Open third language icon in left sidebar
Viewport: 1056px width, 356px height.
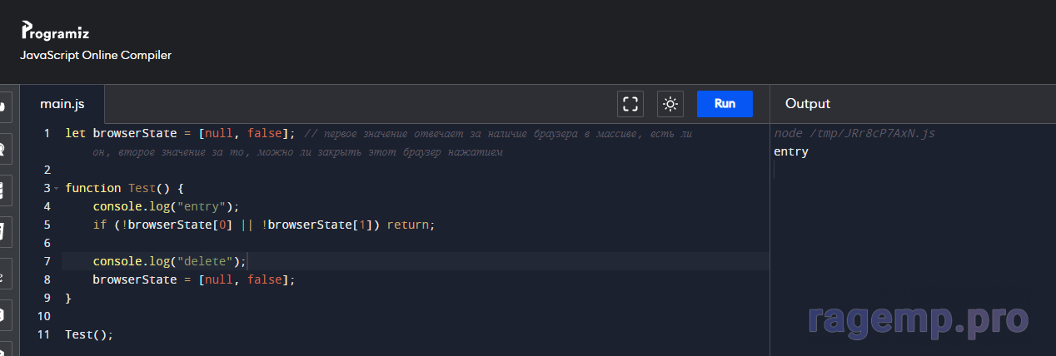(4, 190)
